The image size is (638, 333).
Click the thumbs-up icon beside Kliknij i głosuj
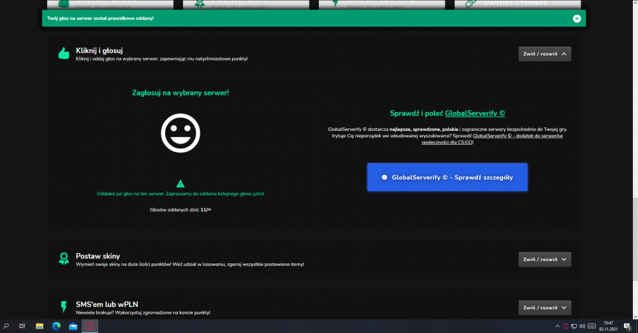tap(64, 54)
